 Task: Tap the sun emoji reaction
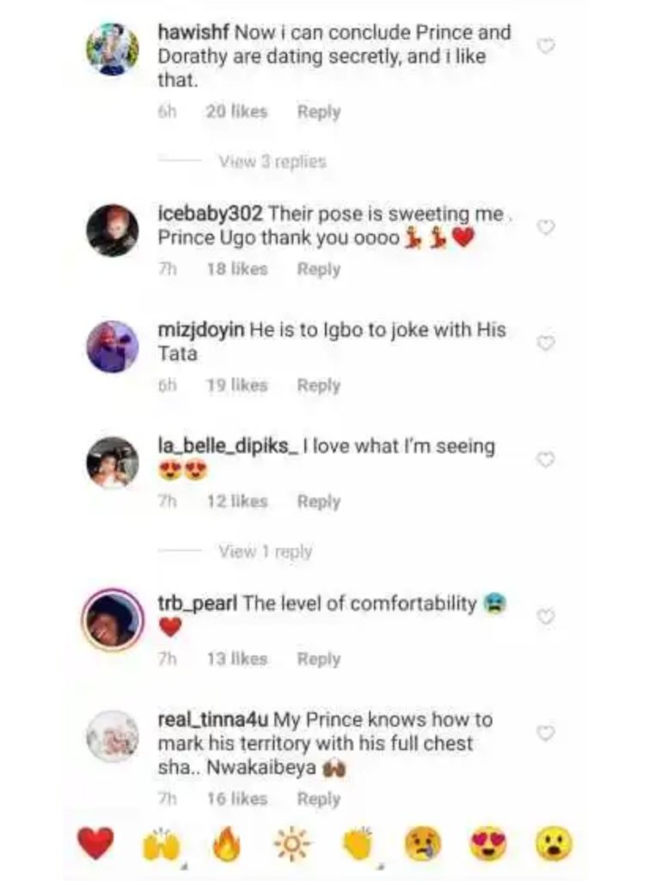coord(293,844)
